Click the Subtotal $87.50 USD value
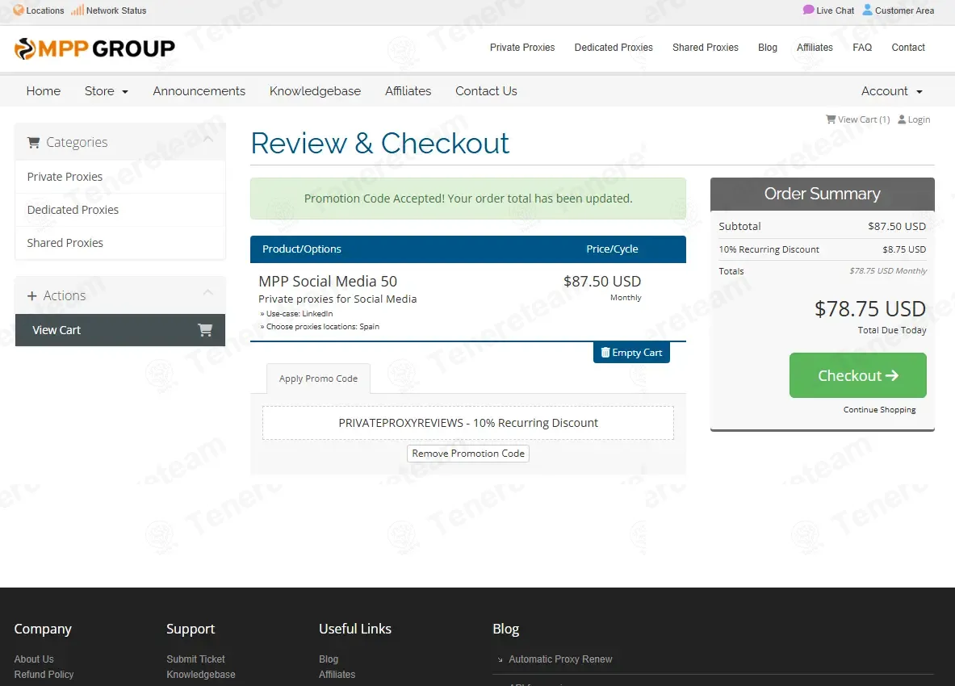Image resolution: width=955 pixels, height=686 pixels. tap(897, 227)
